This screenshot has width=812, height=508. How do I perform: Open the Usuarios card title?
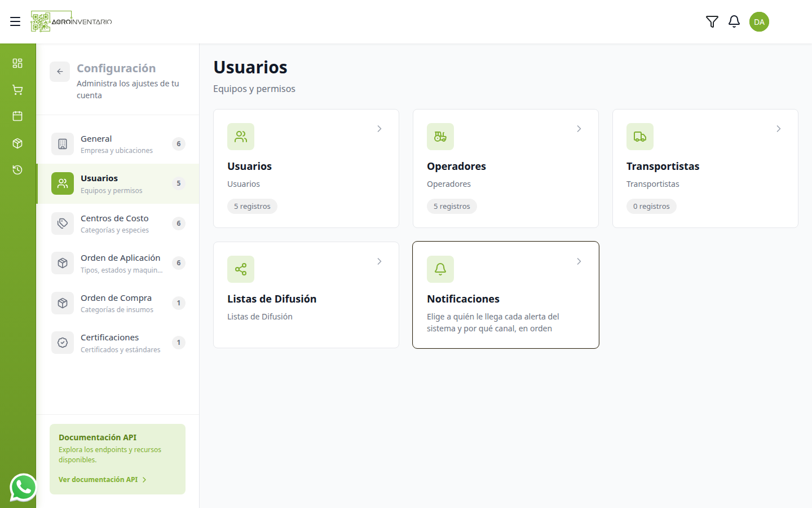tap(249, 167)
